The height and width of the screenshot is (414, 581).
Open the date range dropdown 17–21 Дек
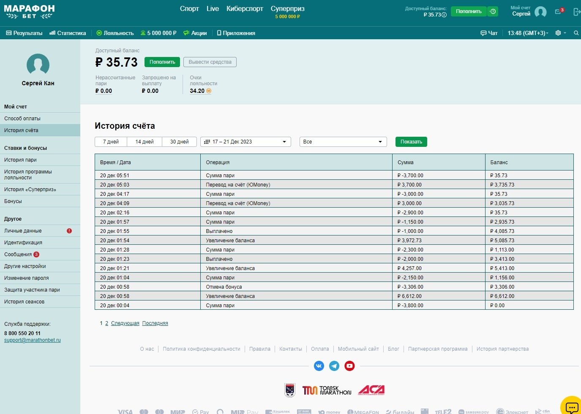click(x=245, y=142)
